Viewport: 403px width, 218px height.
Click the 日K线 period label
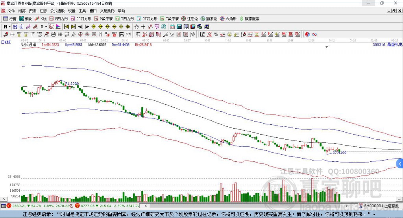point(6,42)
